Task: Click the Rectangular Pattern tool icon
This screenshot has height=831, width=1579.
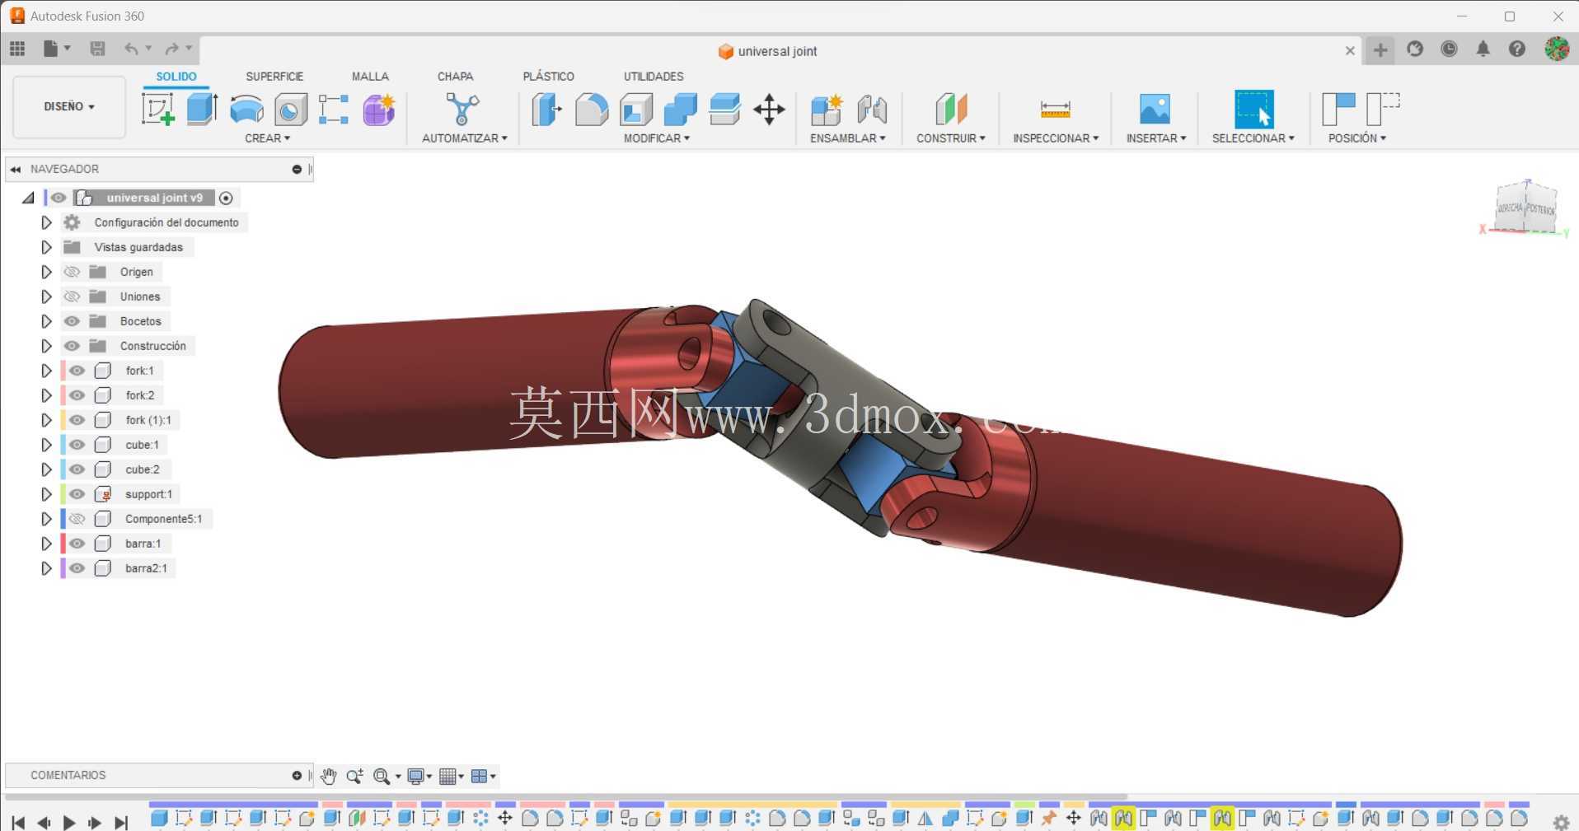Action: [x=334, y=110]
